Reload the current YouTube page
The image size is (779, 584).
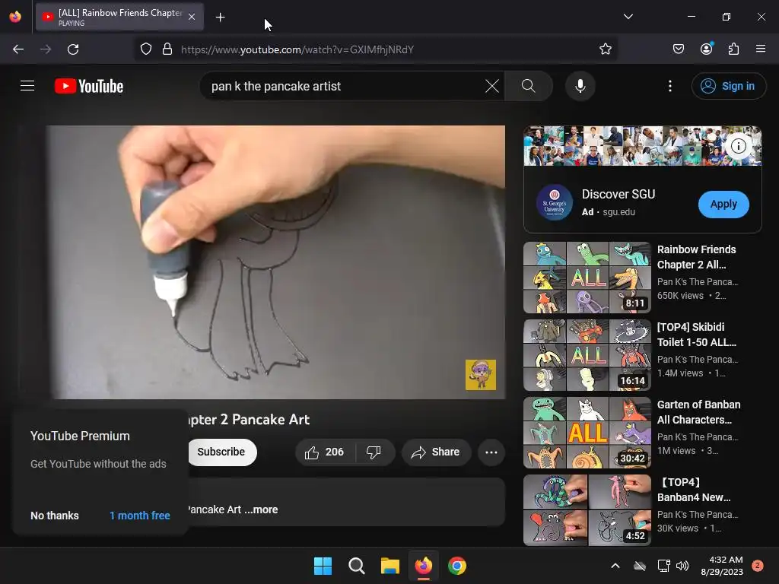click(73, 49)
